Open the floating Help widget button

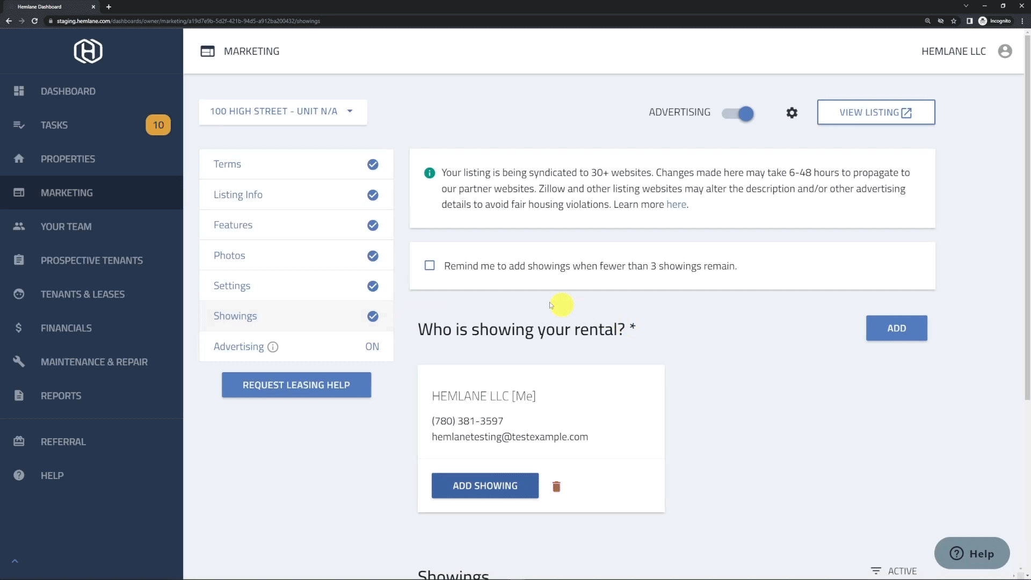click(972, 553)
